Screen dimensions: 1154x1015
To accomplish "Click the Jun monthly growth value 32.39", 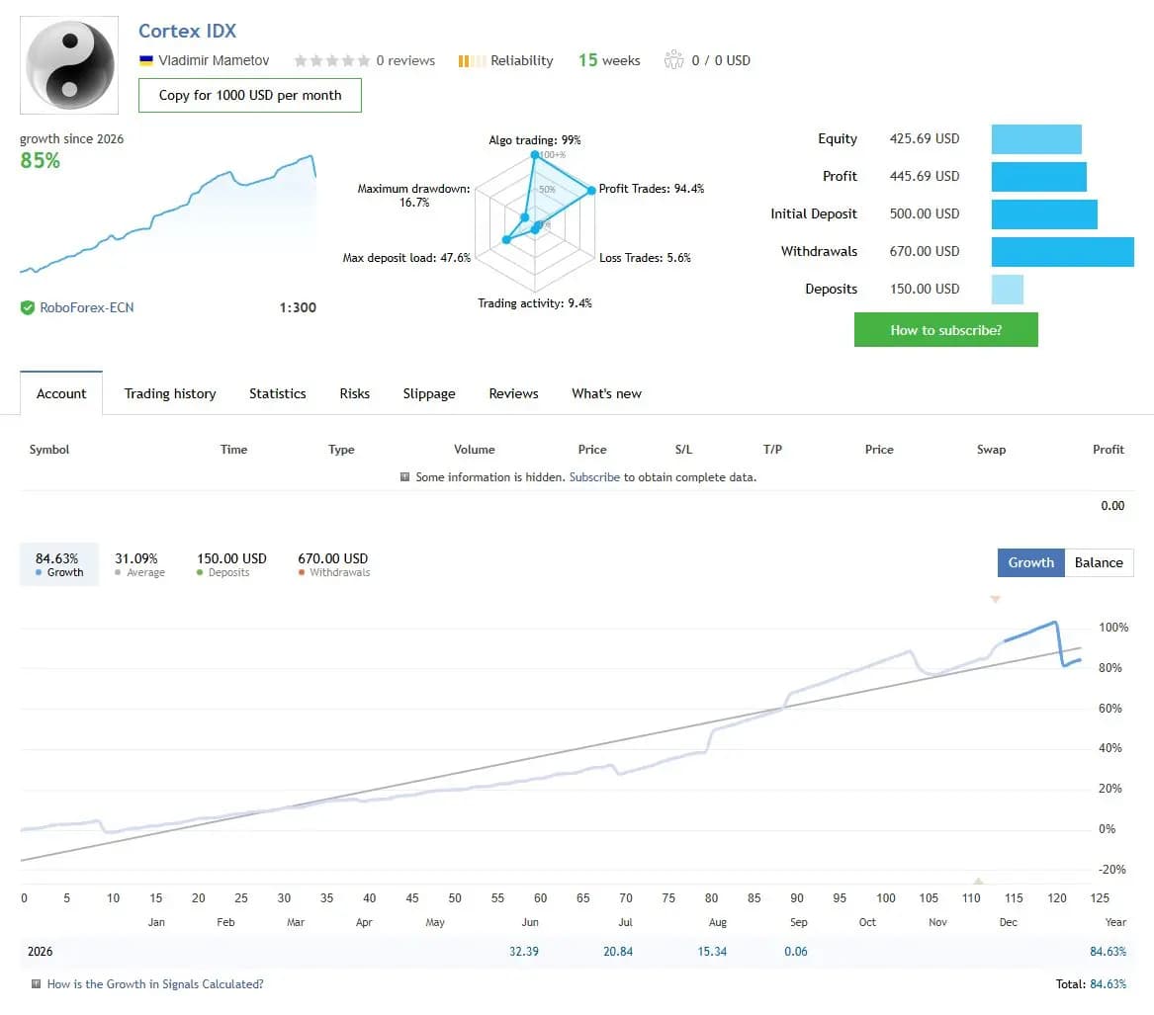I will pos(523,952).
